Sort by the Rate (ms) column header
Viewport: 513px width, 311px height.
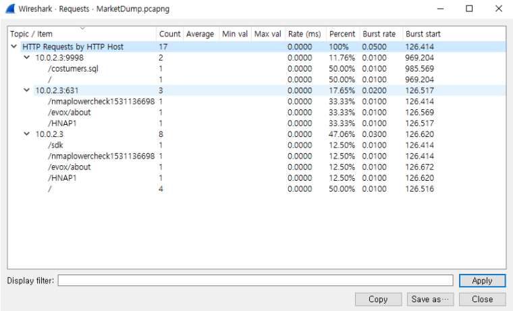click(x=305, y=34)
